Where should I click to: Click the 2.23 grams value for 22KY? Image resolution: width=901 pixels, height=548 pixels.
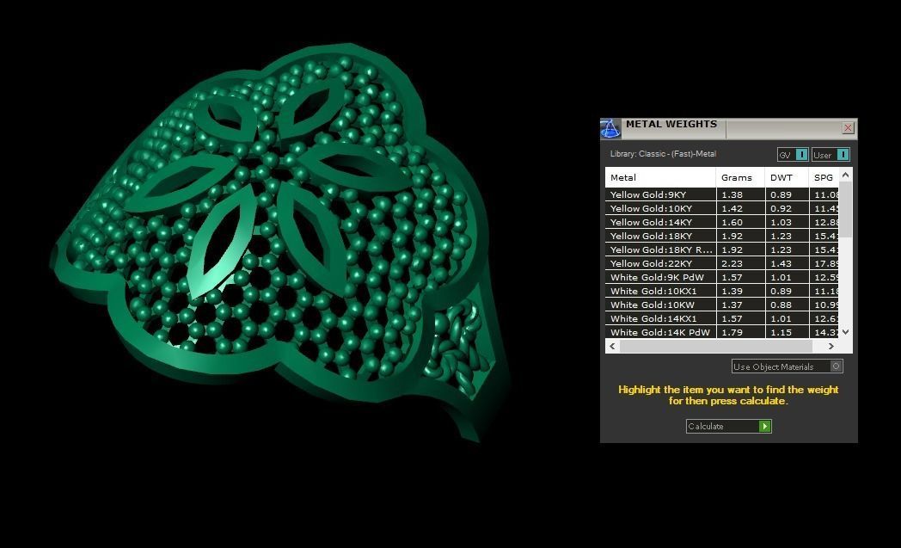pos(732,263)
